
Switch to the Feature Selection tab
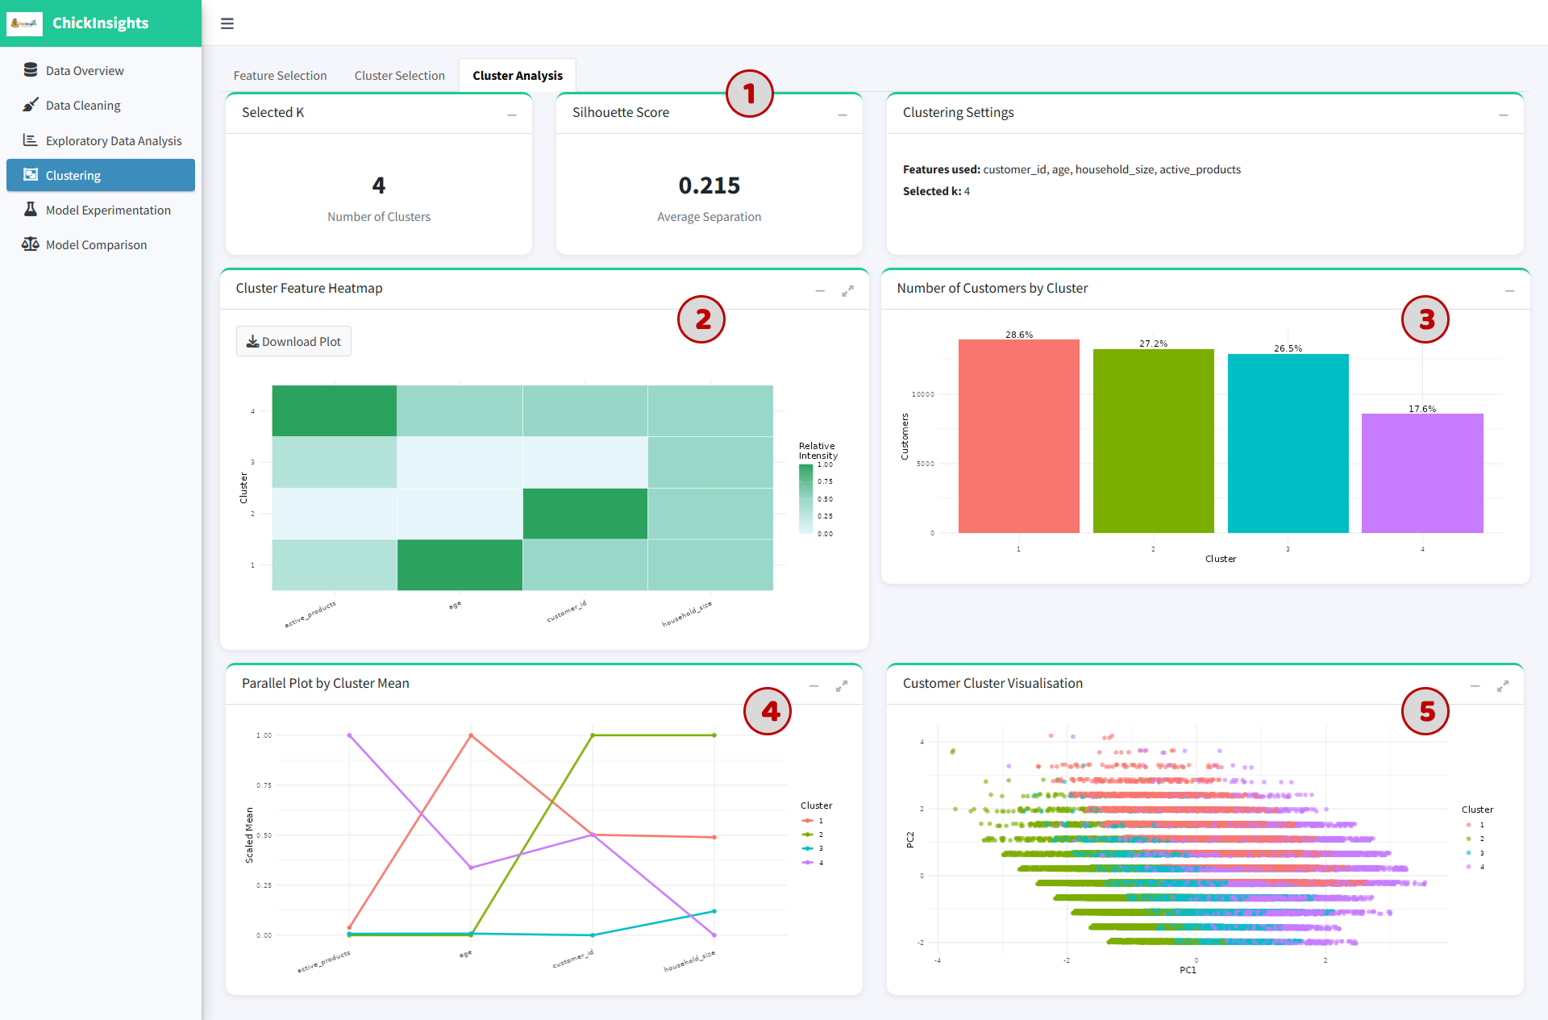coord(280,75)
